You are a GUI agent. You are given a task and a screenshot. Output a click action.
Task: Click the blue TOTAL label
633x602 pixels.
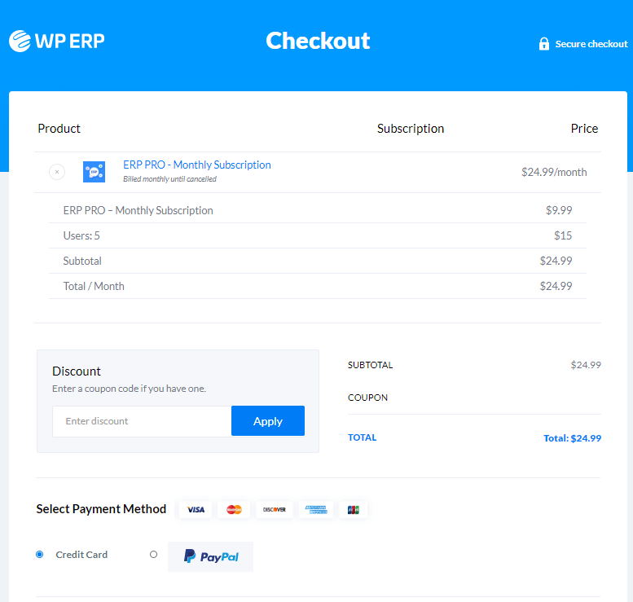[x=362, y=437]
